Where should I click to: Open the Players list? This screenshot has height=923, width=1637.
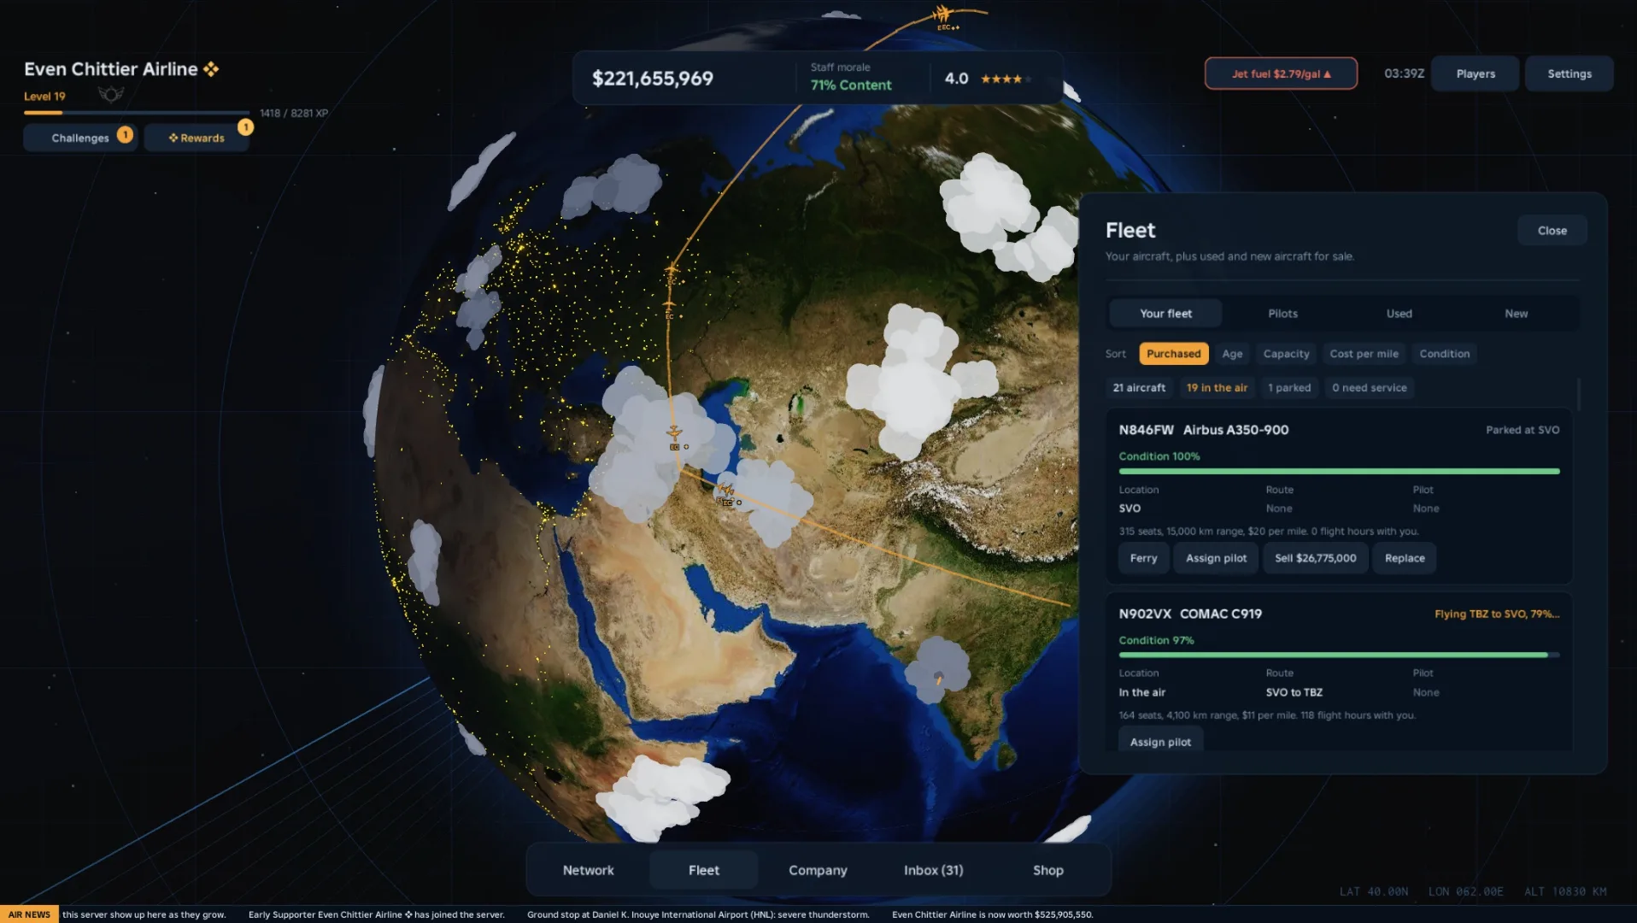pos(1476,73)
